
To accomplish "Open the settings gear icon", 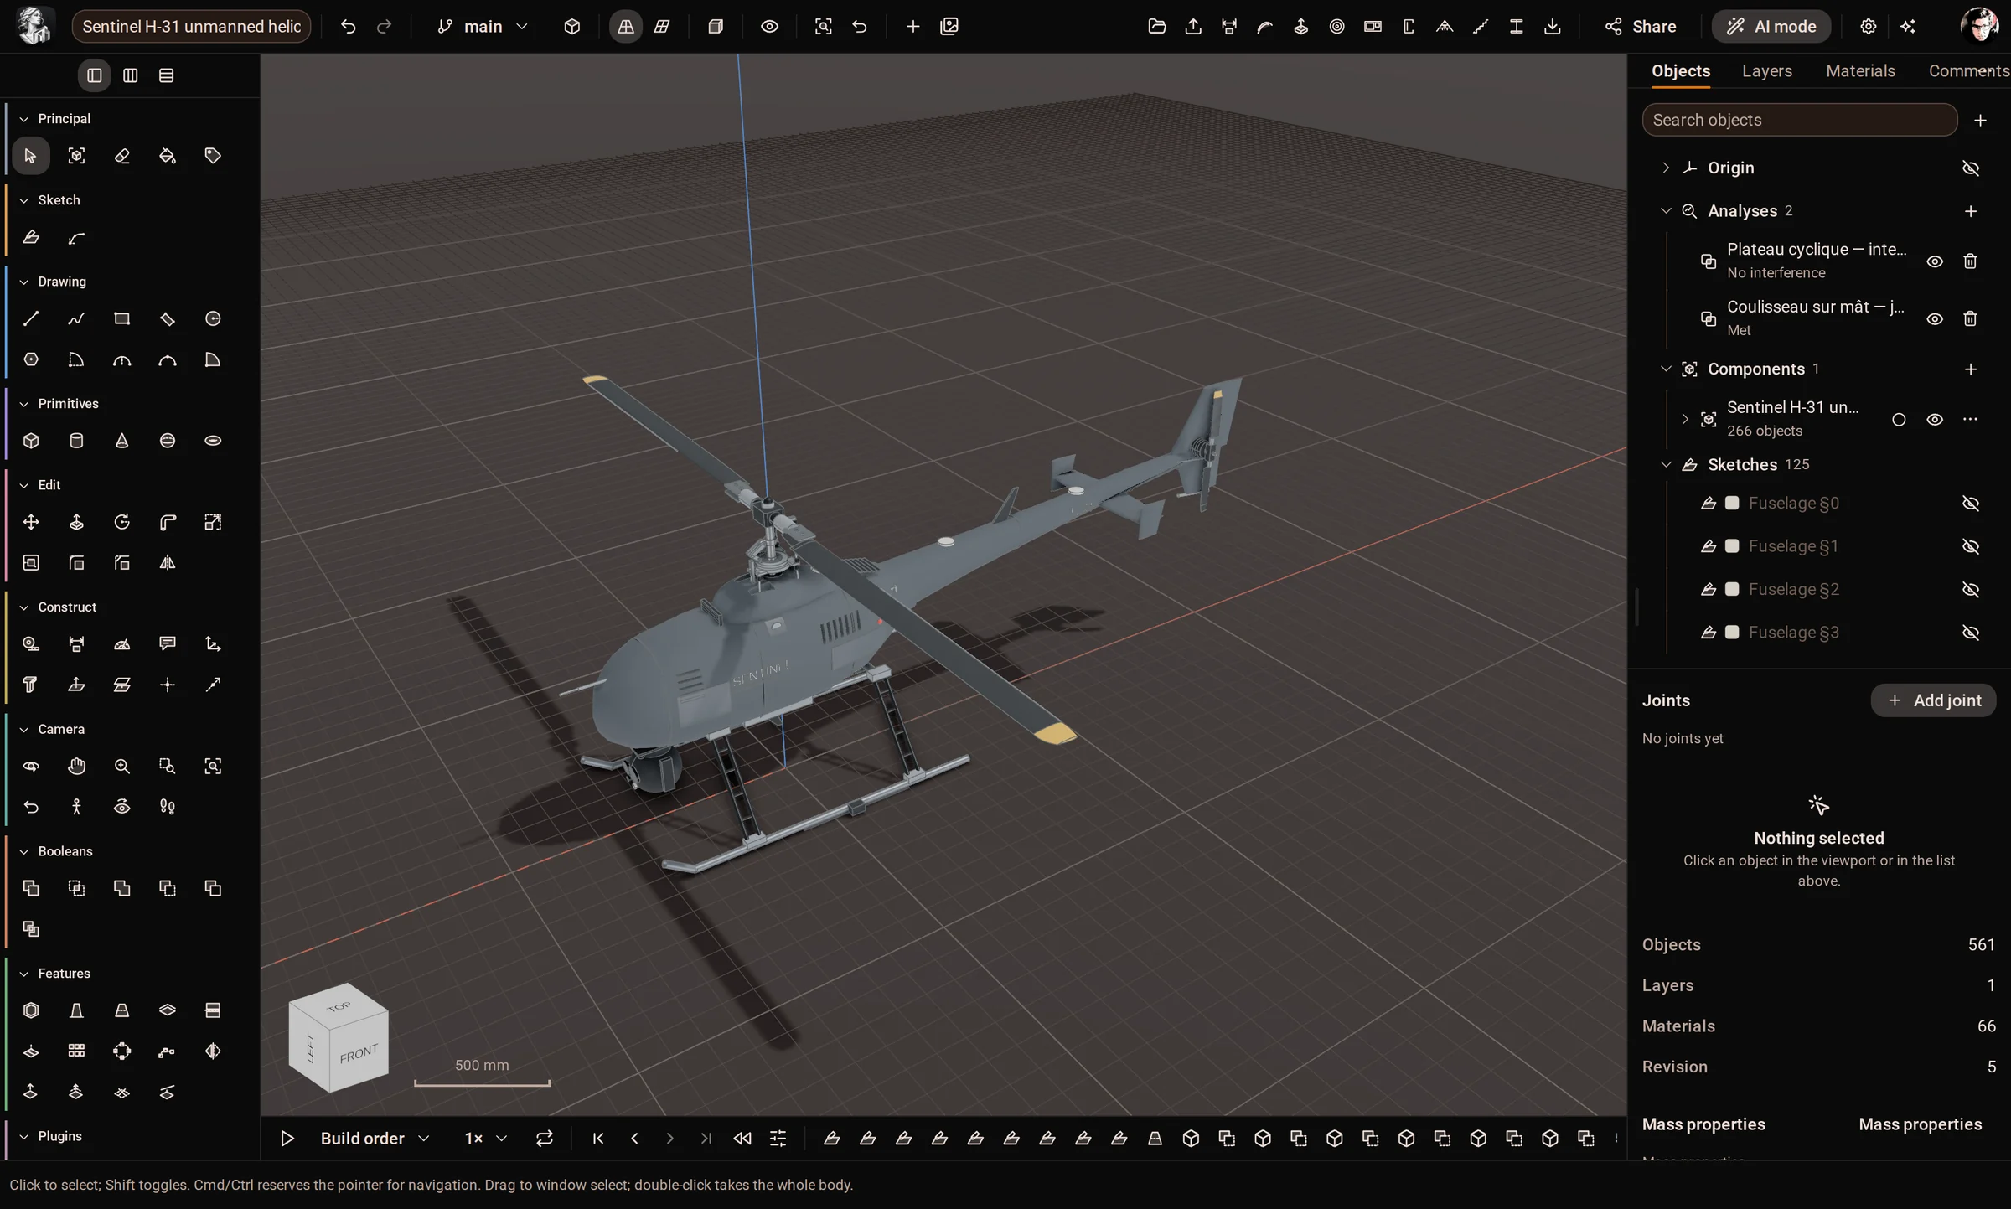I will (x=1868, y=27).
